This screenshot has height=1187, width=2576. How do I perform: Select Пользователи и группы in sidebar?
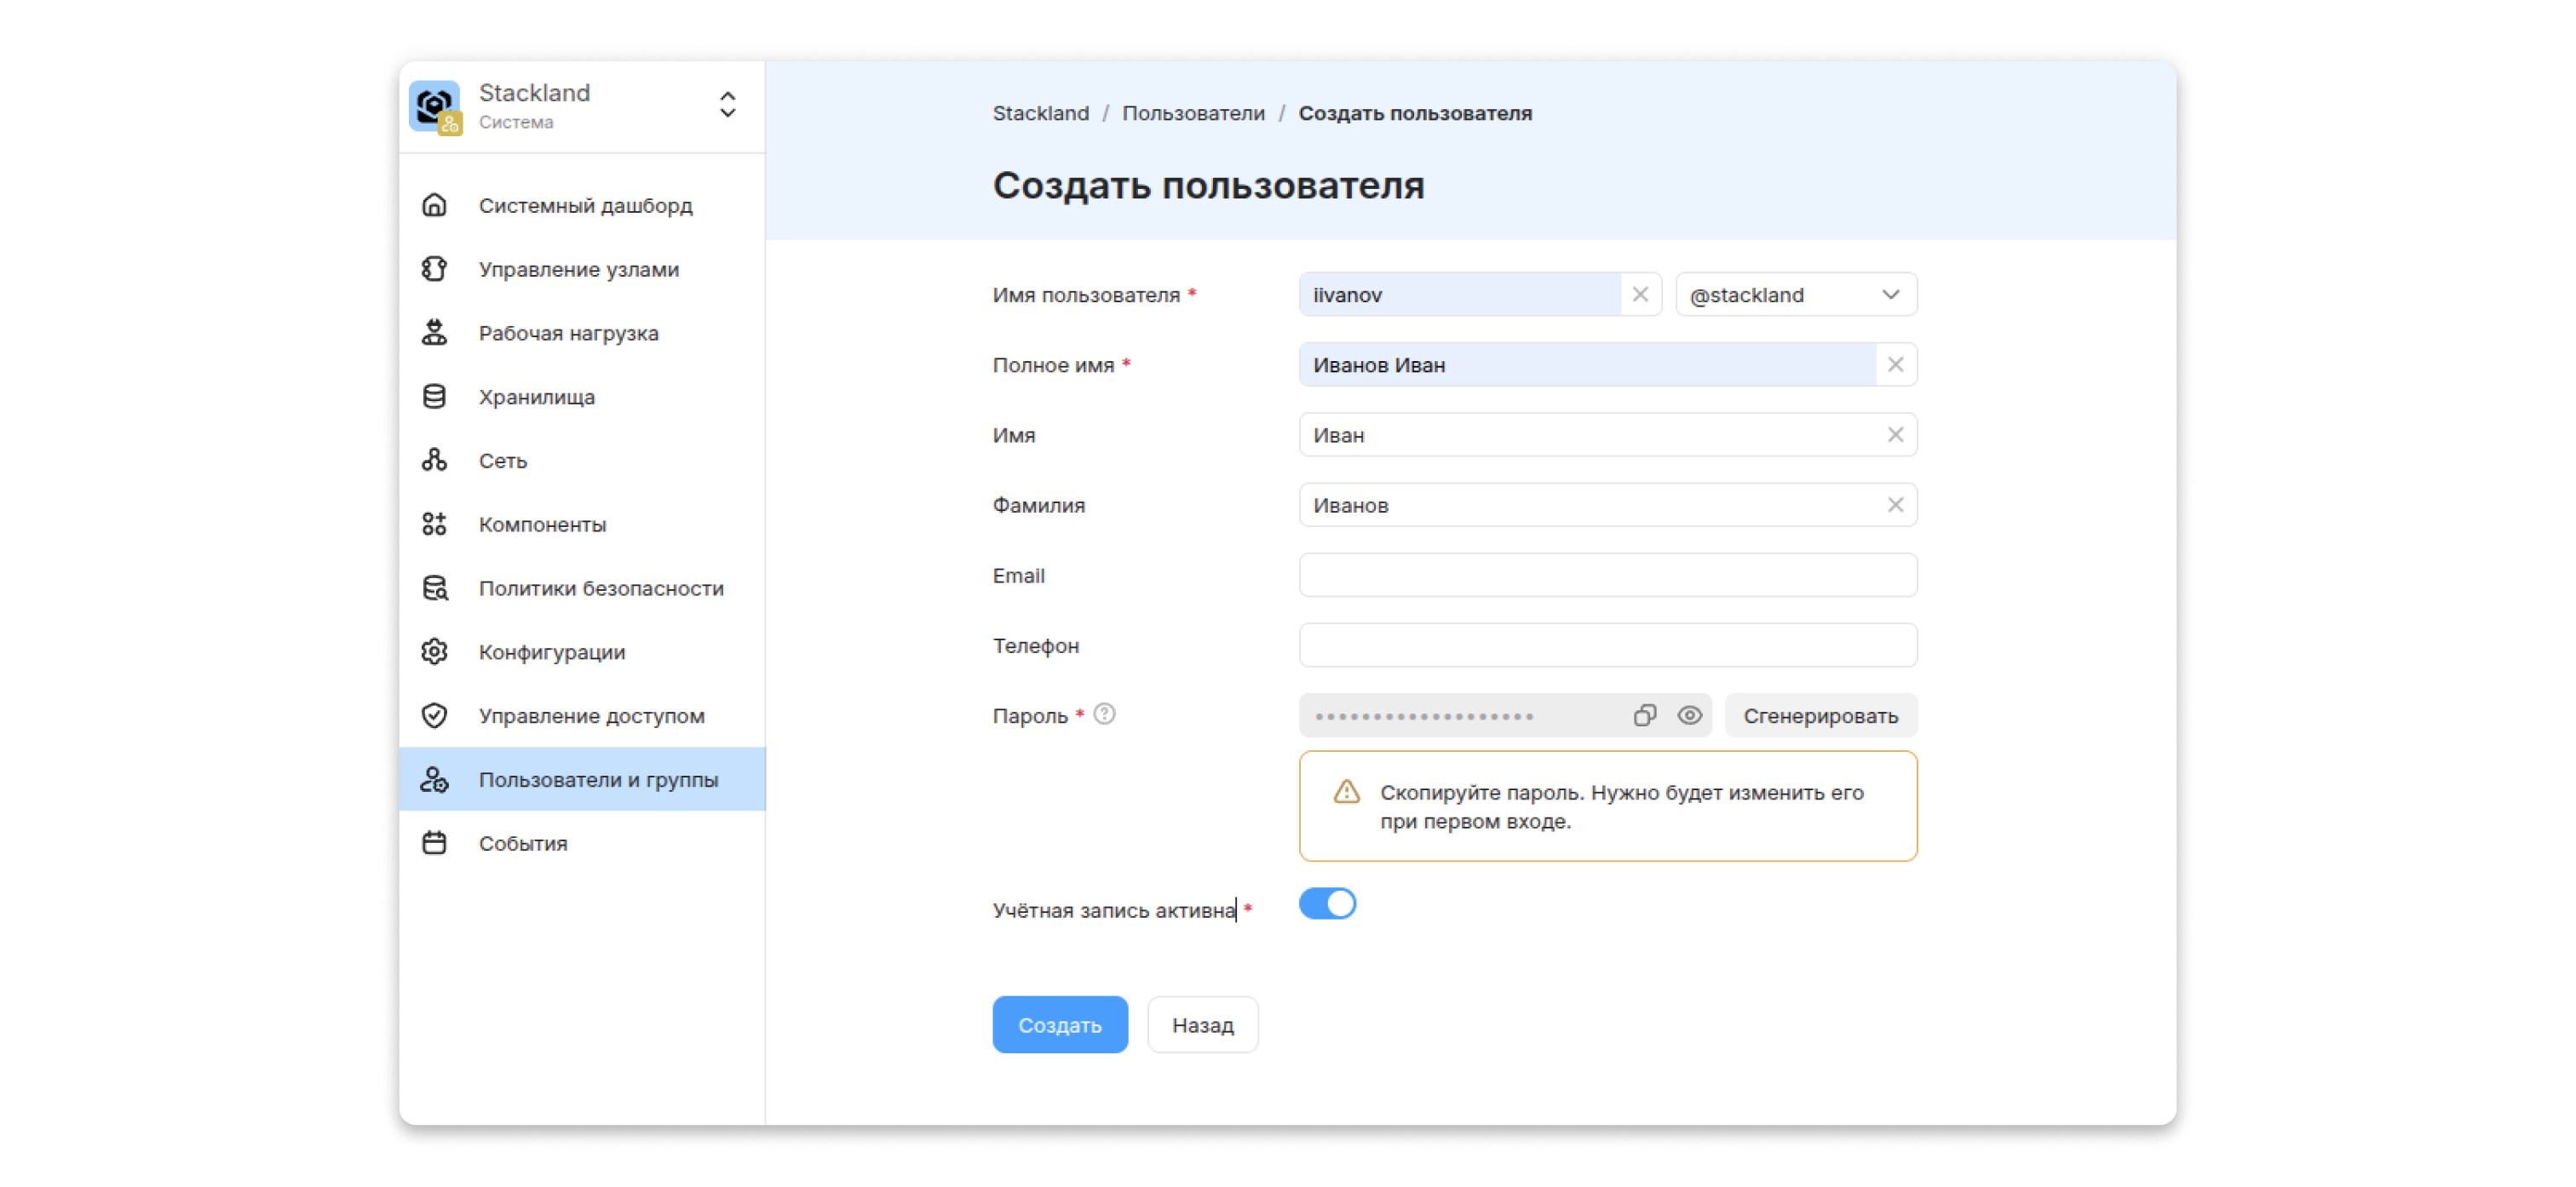[x=582, y=779]
